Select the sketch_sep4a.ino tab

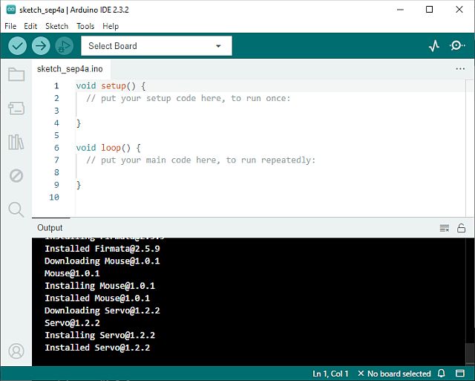pos(70,69)
